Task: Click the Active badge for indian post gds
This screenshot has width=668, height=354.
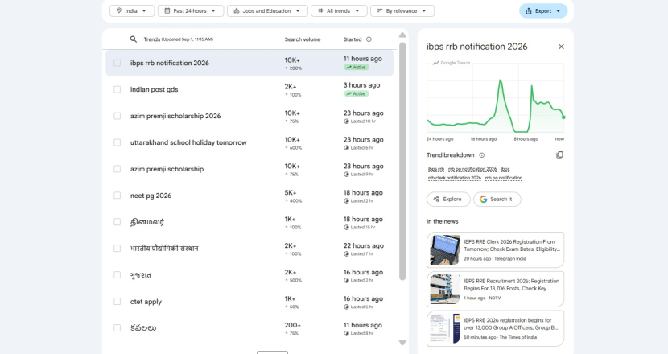Action: [357, 93]
